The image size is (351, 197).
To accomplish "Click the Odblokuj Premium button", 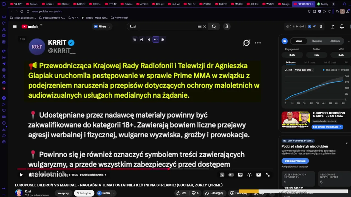I will tap(295, 161).
